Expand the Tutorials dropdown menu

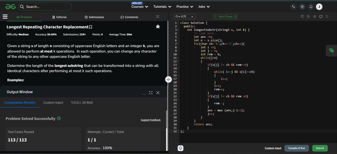point(162,6)
